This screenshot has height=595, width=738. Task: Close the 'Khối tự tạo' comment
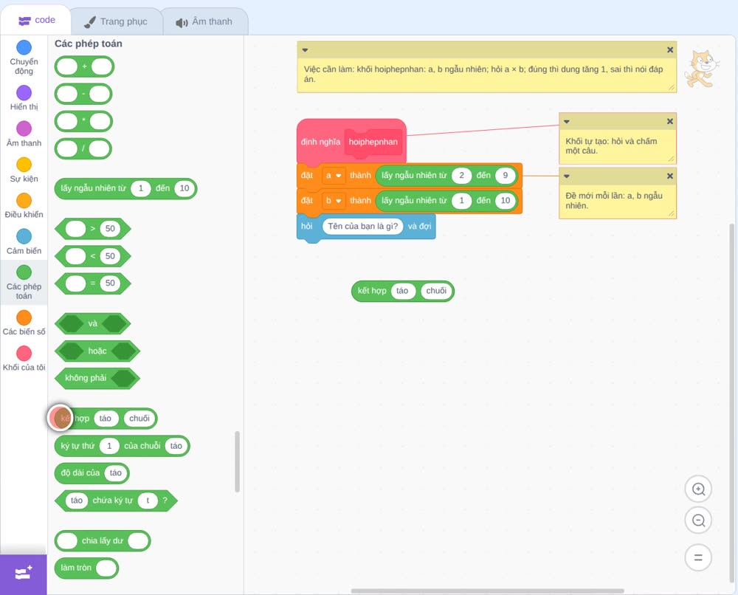point(670,122)
